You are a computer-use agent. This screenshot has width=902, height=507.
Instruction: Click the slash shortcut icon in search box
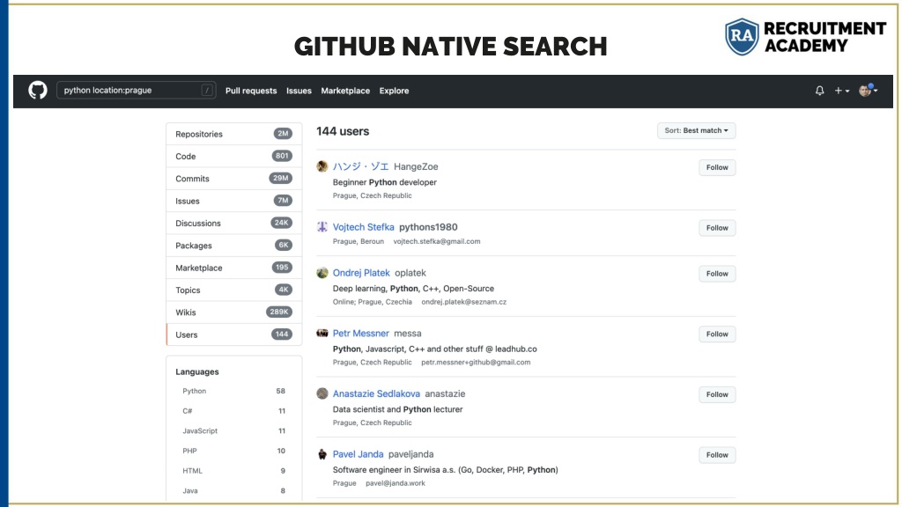[207, 91]
